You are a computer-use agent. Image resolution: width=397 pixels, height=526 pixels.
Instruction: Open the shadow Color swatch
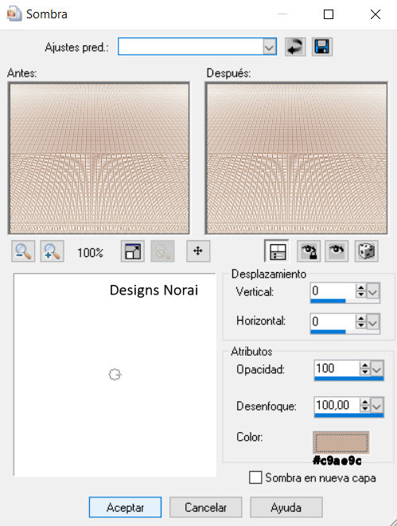(341, 442)
